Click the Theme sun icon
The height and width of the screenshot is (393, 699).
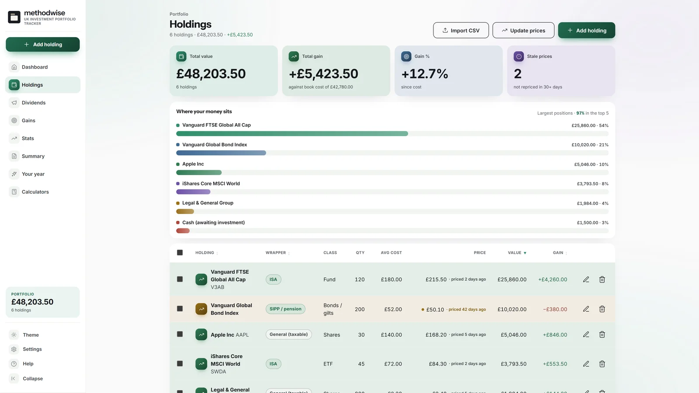point(14,335)
